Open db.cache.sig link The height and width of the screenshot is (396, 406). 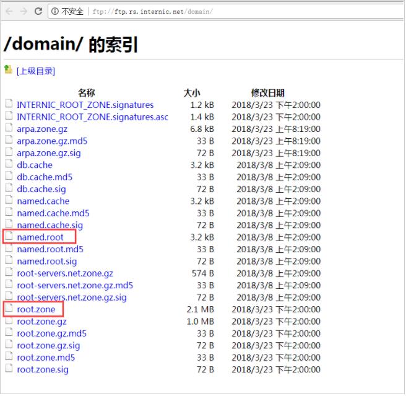tap(41, 189)
